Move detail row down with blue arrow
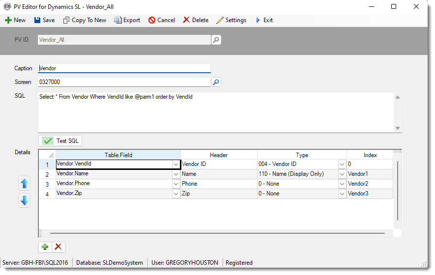The height and width of the screenshot is (275, 435). [25, 200]
